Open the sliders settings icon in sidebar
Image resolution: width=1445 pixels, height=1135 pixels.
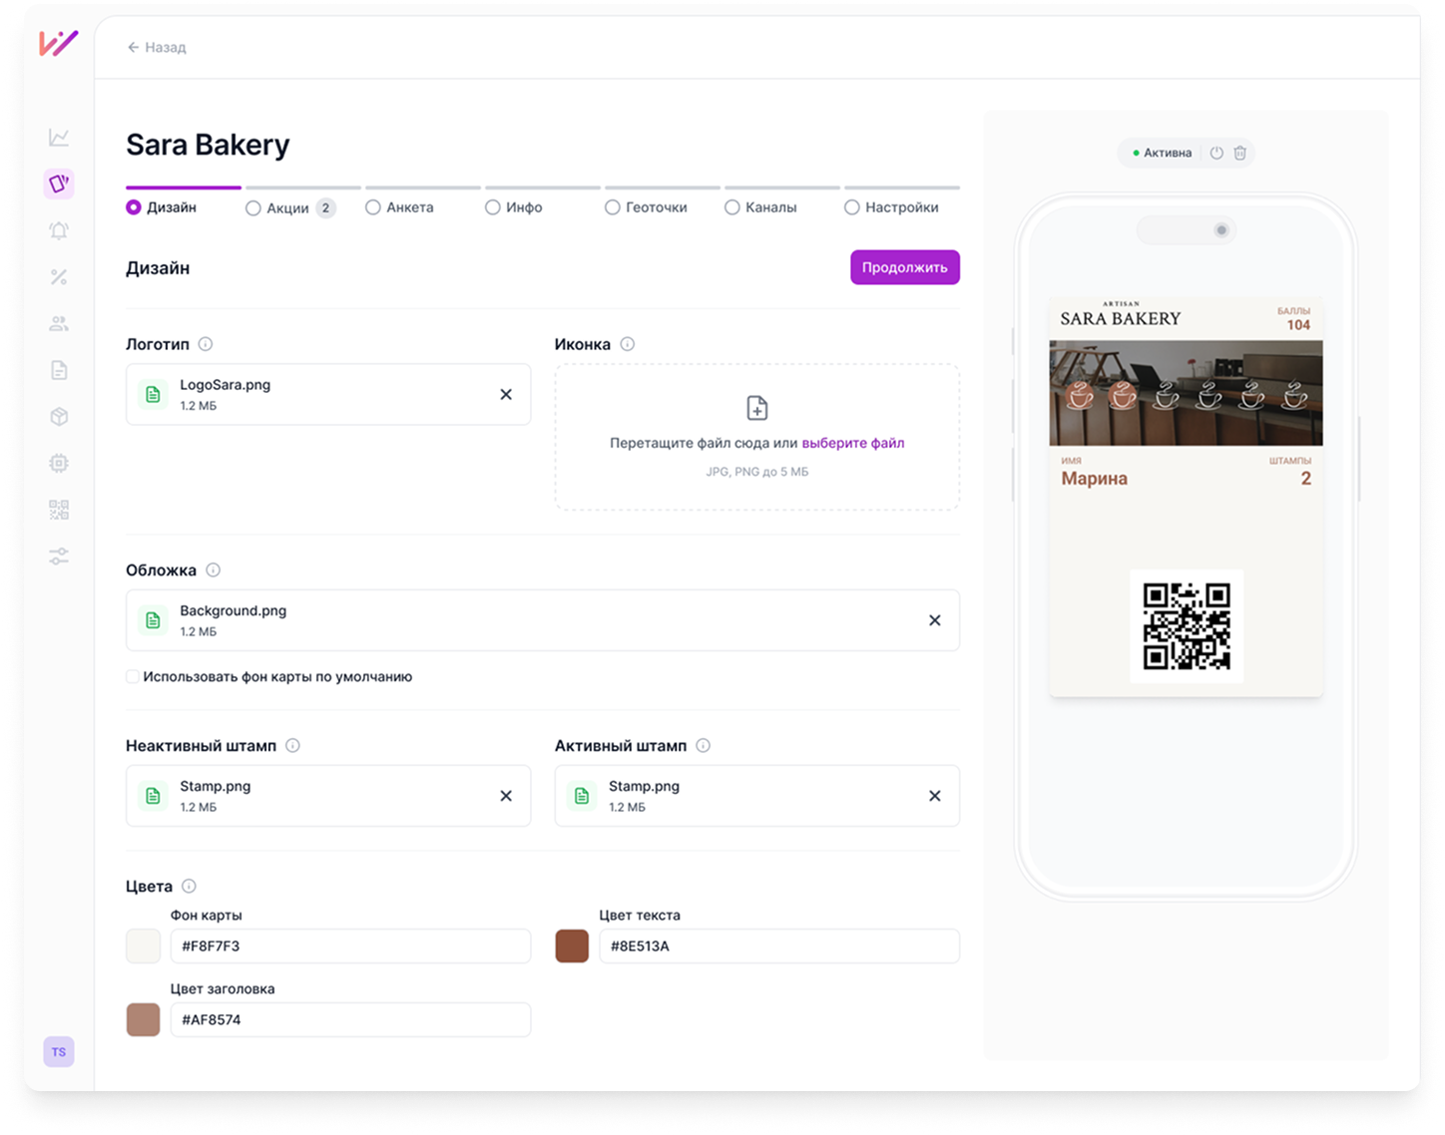point(59,557)
